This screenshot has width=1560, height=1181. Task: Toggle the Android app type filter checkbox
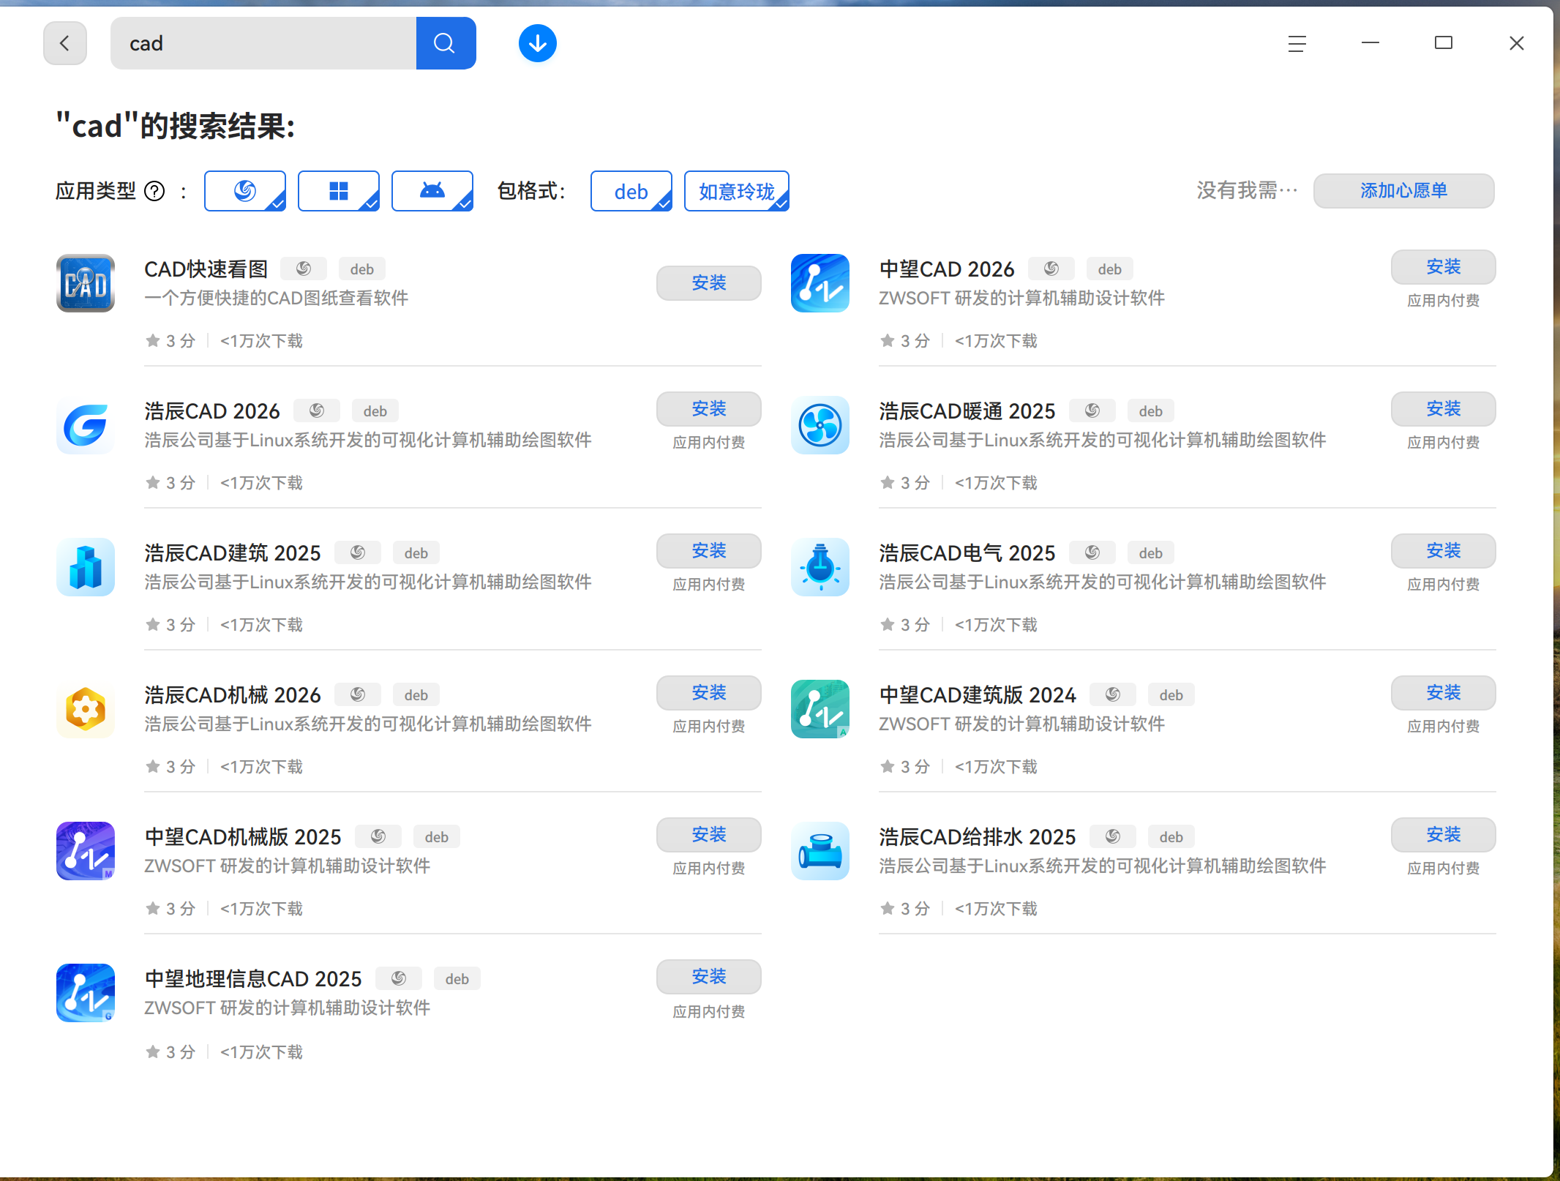click(x=432, y=191)
